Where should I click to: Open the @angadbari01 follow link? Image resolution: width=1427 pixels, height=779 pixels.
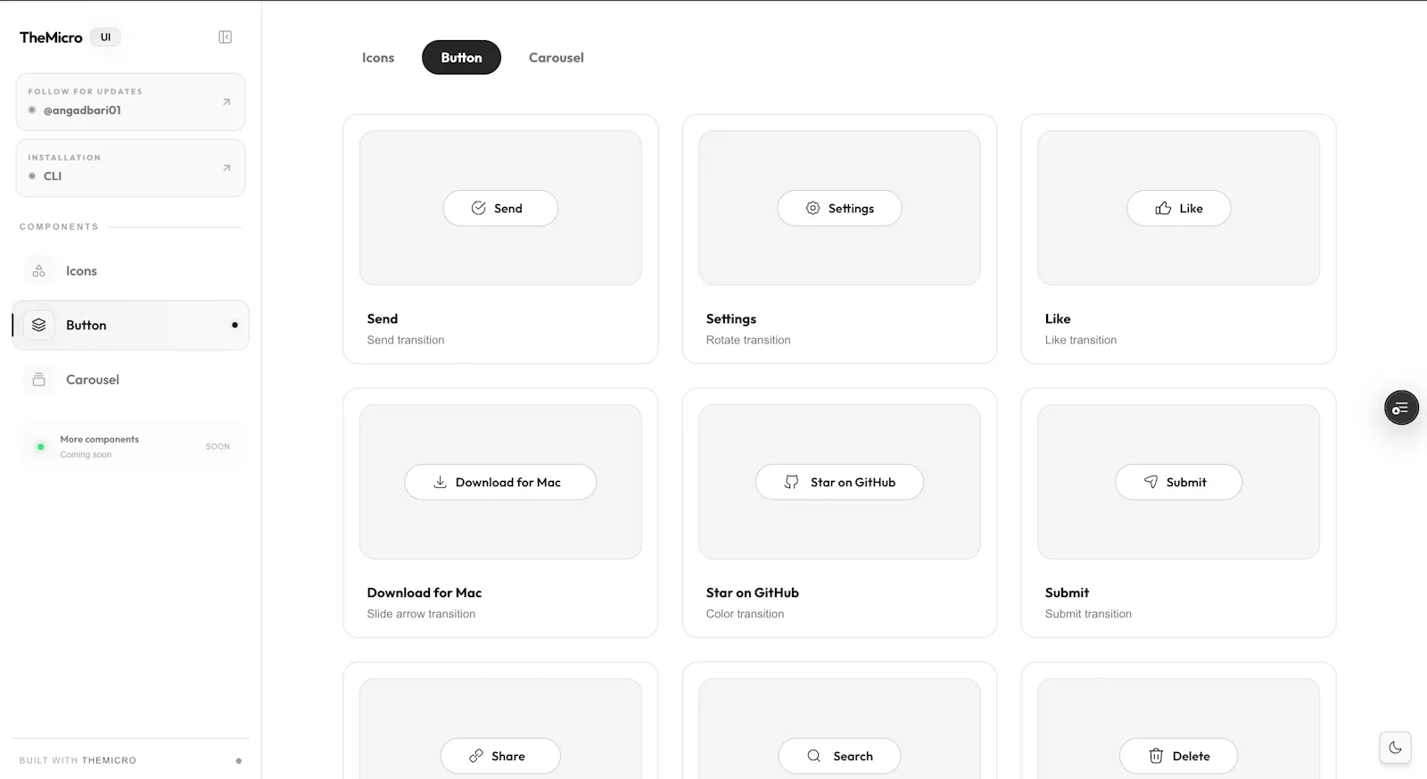point(130,102)
